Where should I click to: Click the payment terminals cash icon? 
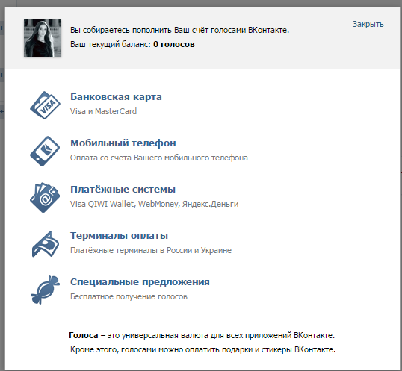pos(46,244)
